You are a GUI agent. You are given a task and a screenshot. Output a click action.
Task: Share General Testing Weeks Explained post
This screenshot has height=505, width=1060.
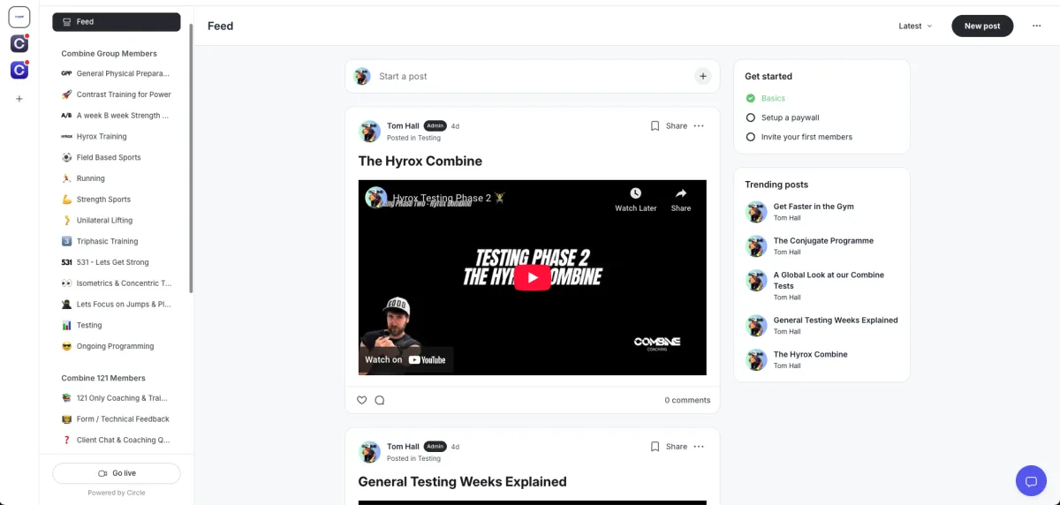point(677,447)
